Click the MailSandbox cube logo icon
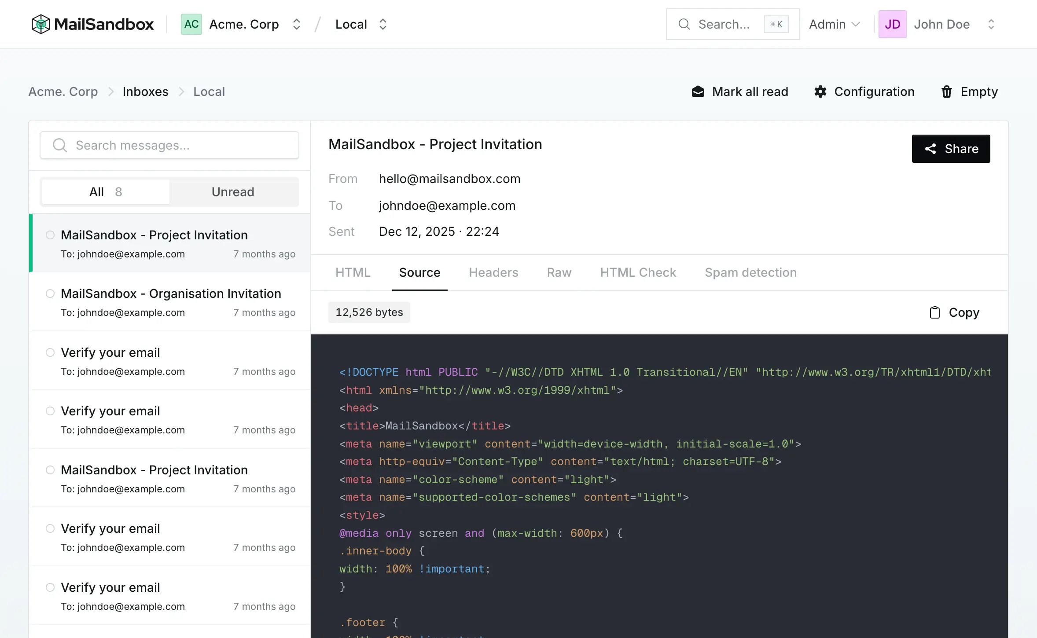 pyautogui.click(x=40, y=24)
